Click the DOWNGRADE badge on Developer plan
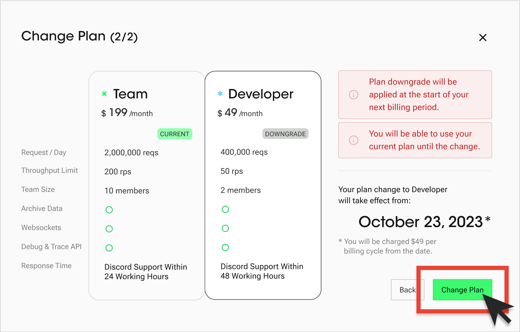This screenshot has width=520, height=332. pyautogui.click(x=285, y=134)
